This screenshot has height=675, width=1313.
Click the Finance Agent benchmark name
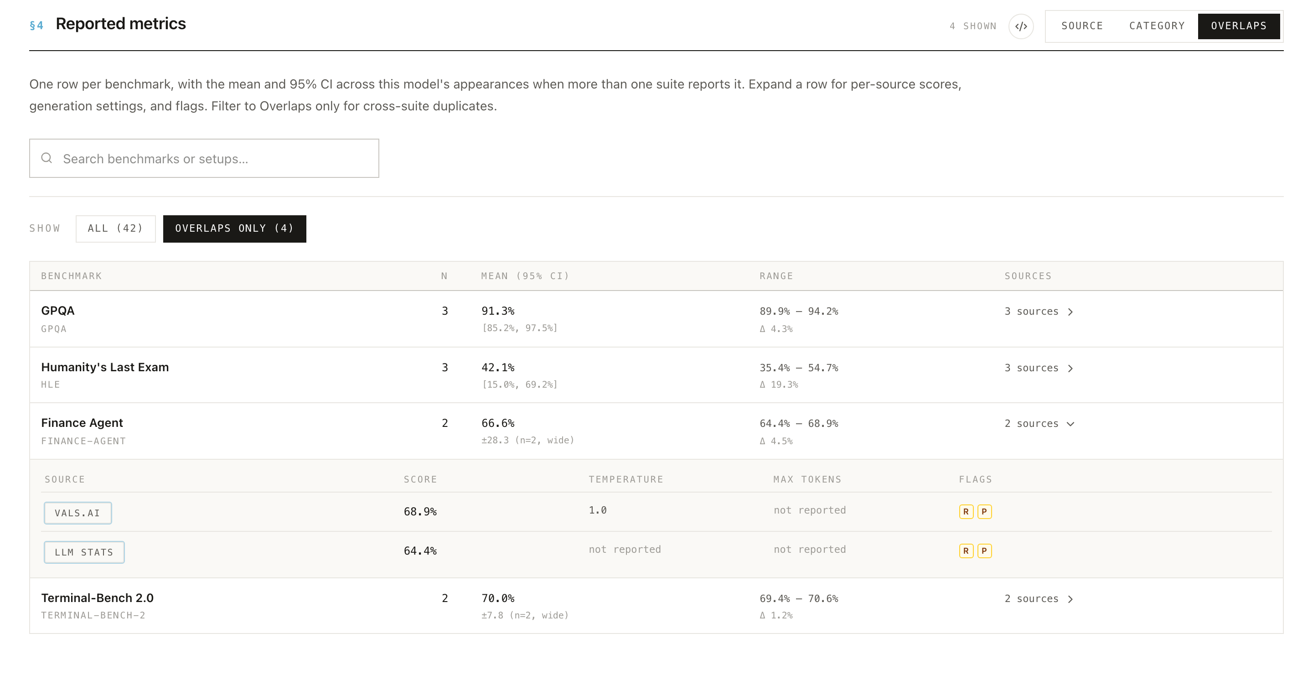pyautogui.click(x=82, y=423)
